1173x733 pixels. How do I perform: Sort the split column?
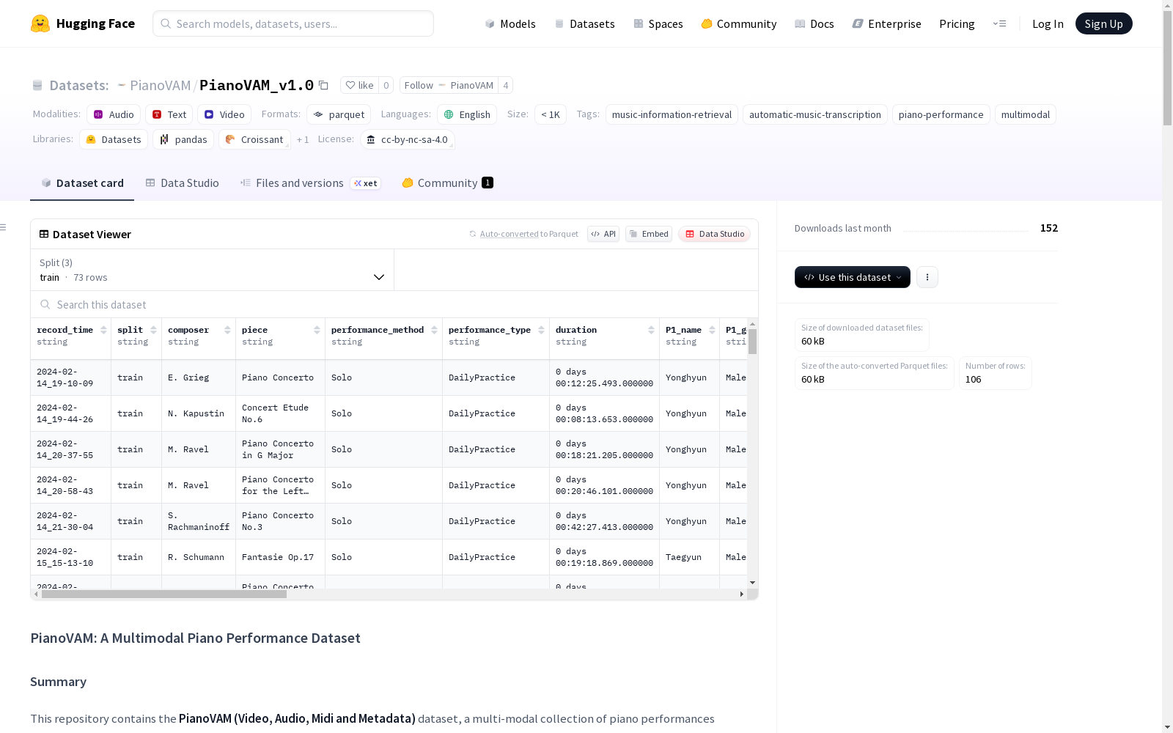click(154, 330)
